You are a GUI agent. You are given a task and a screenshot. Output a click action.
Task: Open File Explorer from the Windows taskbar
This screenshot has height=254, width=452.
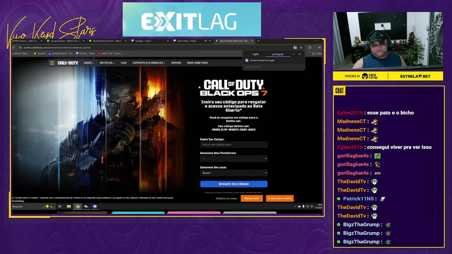(69, 206)
